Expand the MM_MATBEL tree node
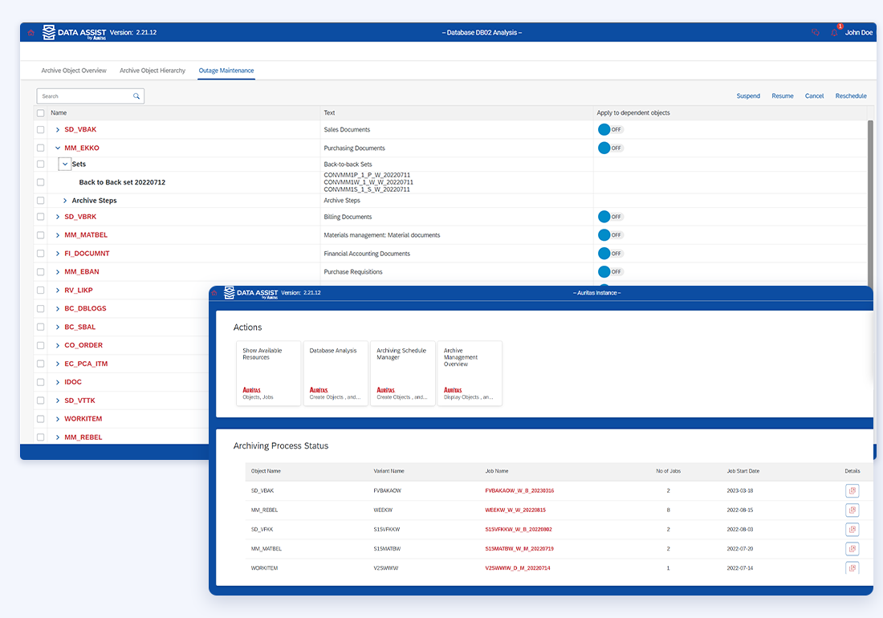The width and height of the screenshot is (883, 618). [x=58, y=235]
